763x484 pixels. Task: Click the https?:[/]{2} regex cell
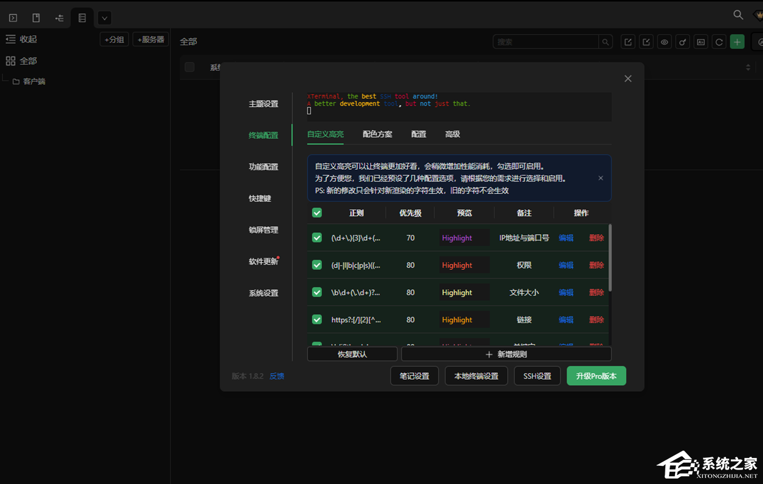pyautogui.click(x=356, y=320)
